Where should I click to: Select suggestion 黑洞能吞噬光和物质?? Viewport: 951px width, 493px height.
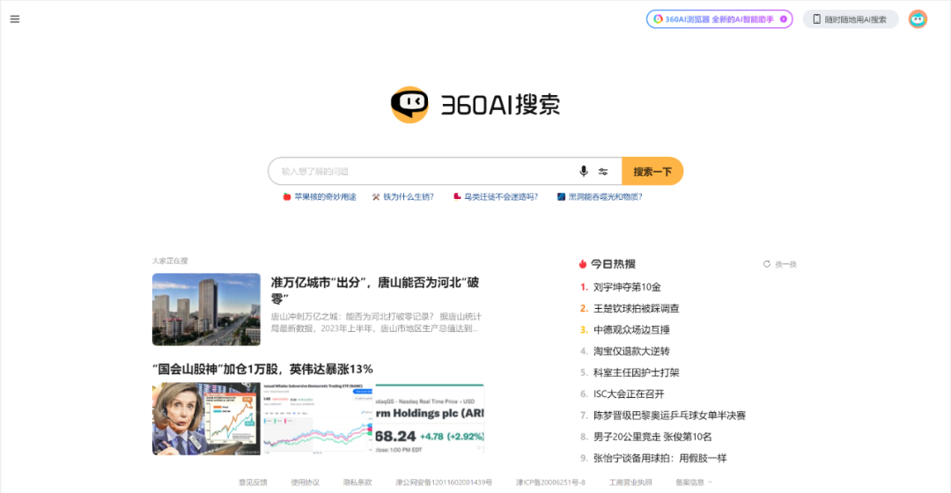605,197
